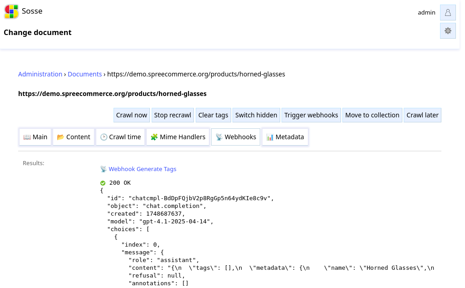Click the "annotations": [] line
The height and width of the screenshot is (288, 465).
158,283
